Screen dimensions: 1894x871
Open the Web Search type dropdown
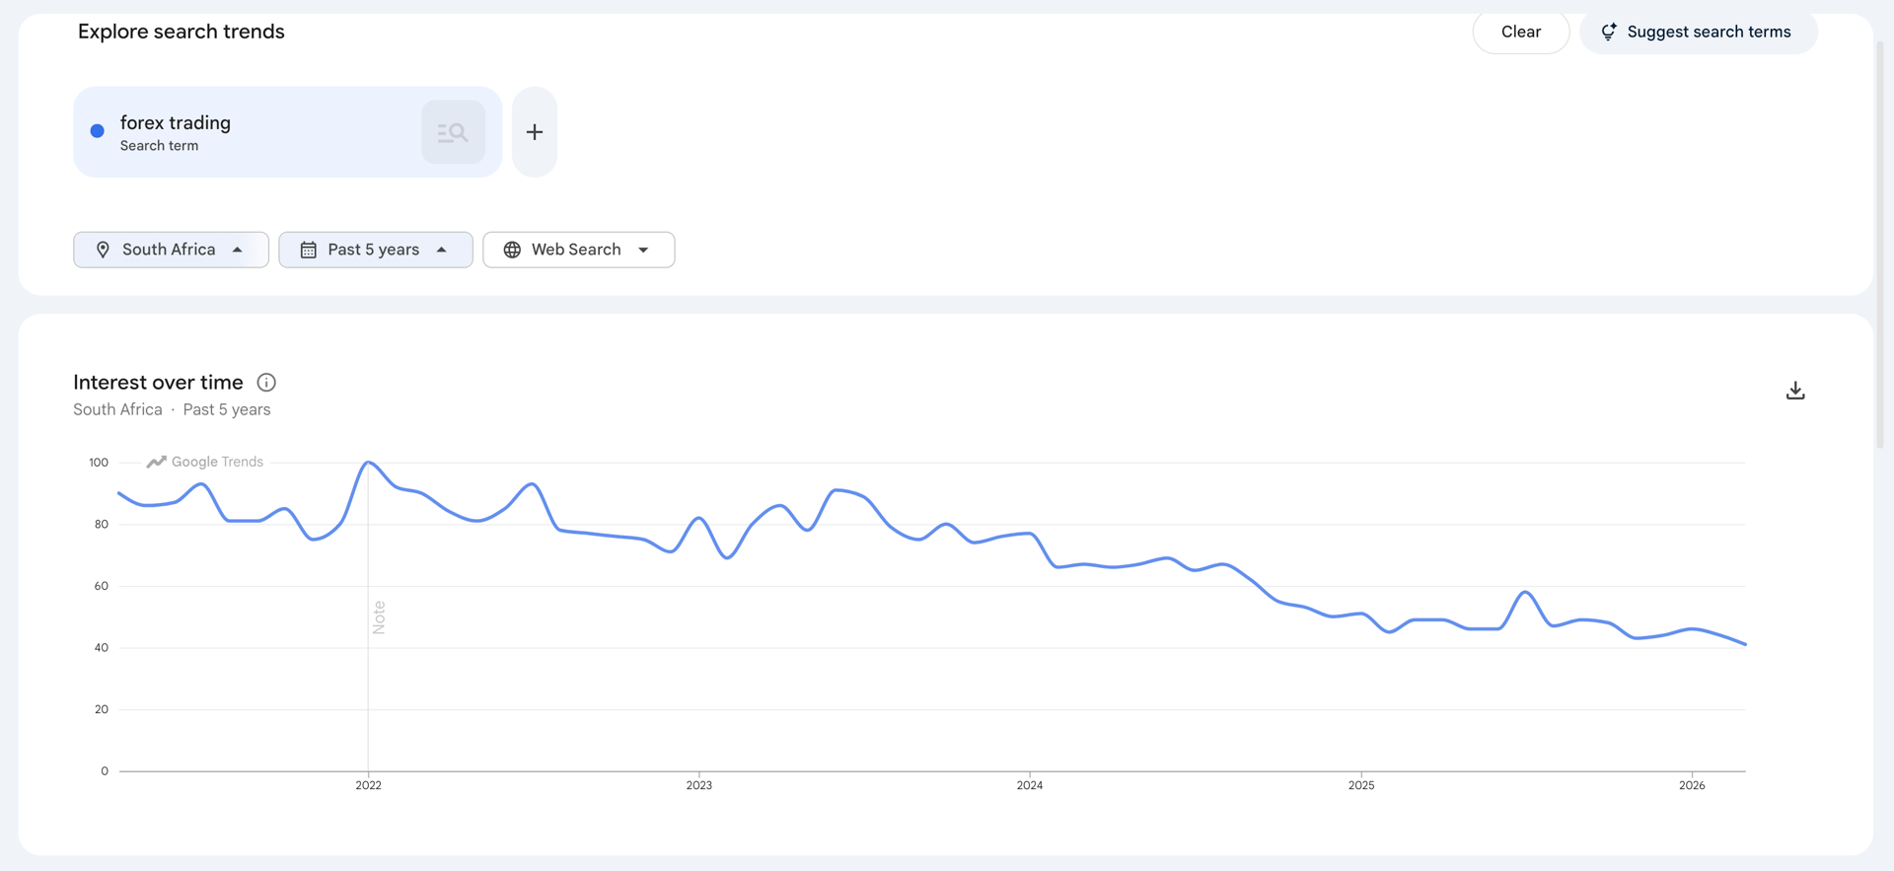pyautogui.click(x=579, y=251)
